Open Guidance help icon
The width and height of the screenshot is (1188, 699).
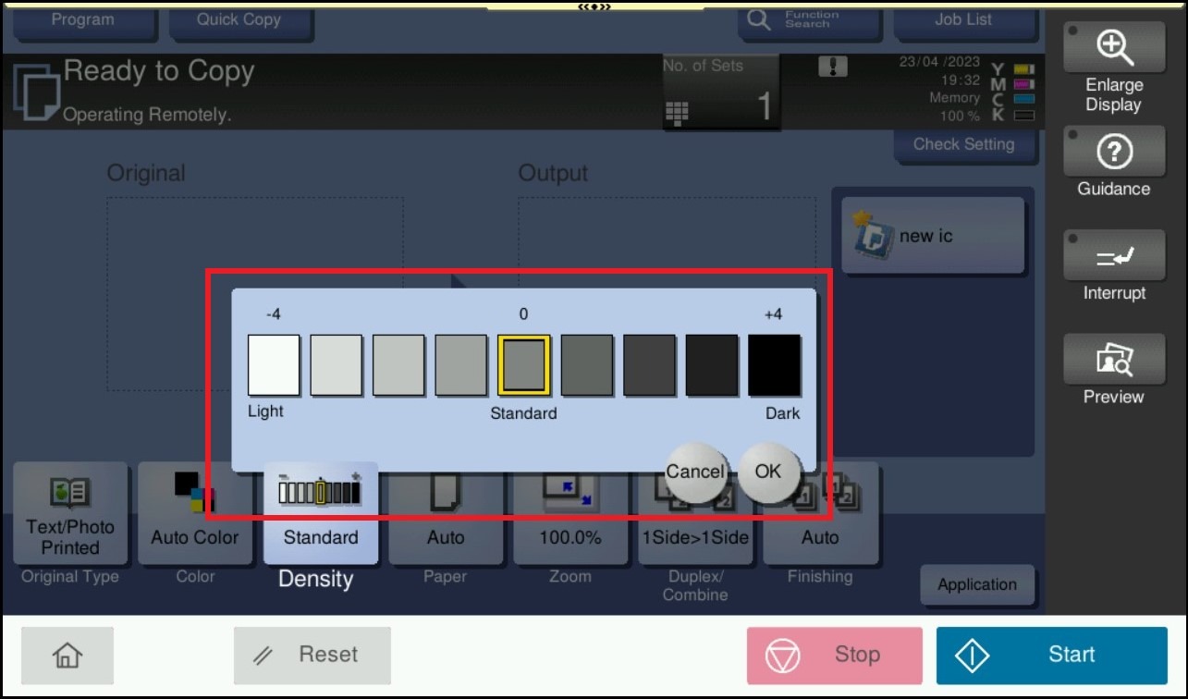tap(1113, 152)
